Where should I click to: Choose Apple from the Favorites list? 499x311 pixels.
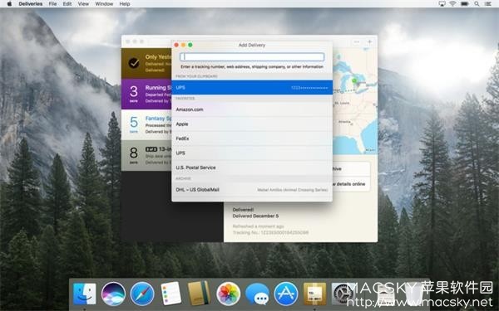(252, 124)
